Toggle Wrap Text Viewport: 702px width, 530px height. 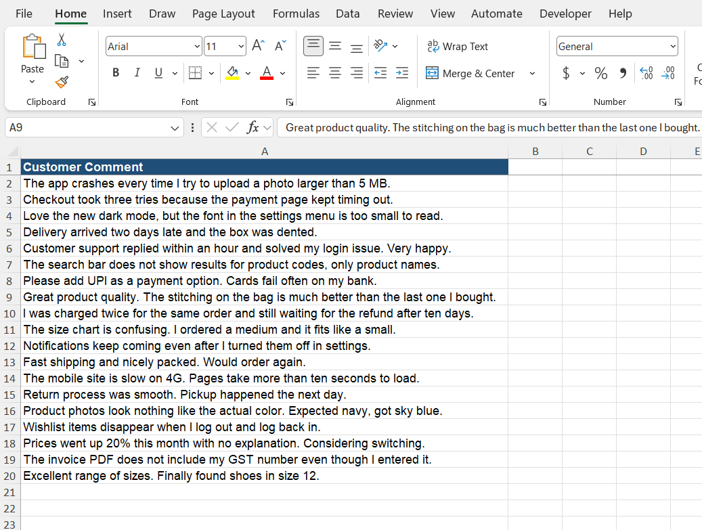(x=458, y=47)
